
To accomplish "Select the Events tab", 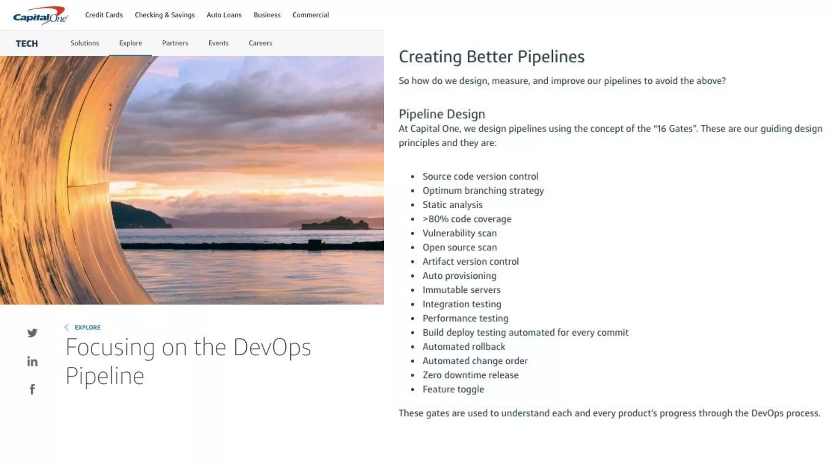I will [x=218, y=43].
